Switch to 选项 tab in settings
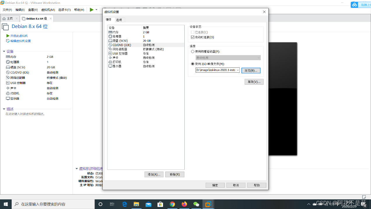 click(x=119, y=20)
